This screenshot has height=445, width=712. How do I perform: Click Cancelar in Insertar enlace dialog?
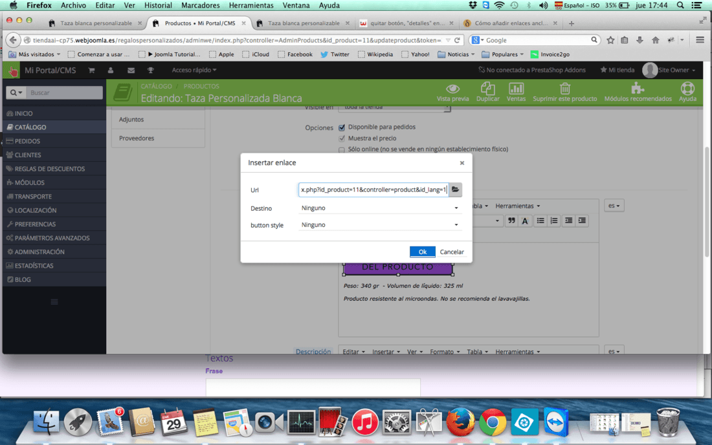tap(452, 252)
